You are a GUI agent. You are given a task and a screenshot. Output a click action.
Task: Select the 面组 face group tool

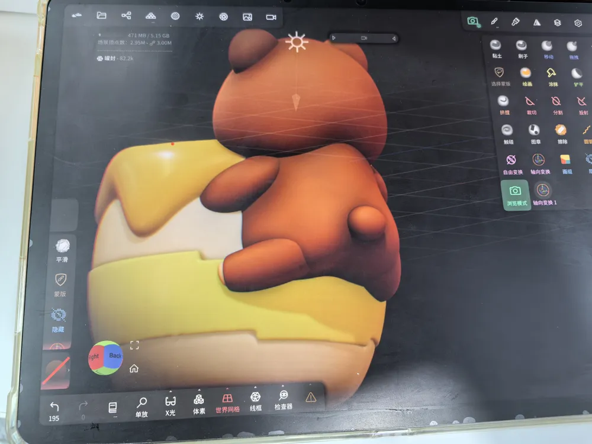tap(566, 164)
